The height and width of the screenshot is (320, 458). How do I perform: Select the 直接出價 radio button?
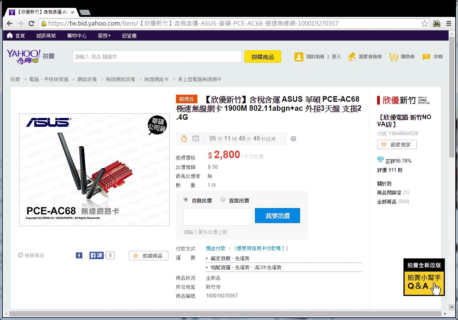pos(223,200)
